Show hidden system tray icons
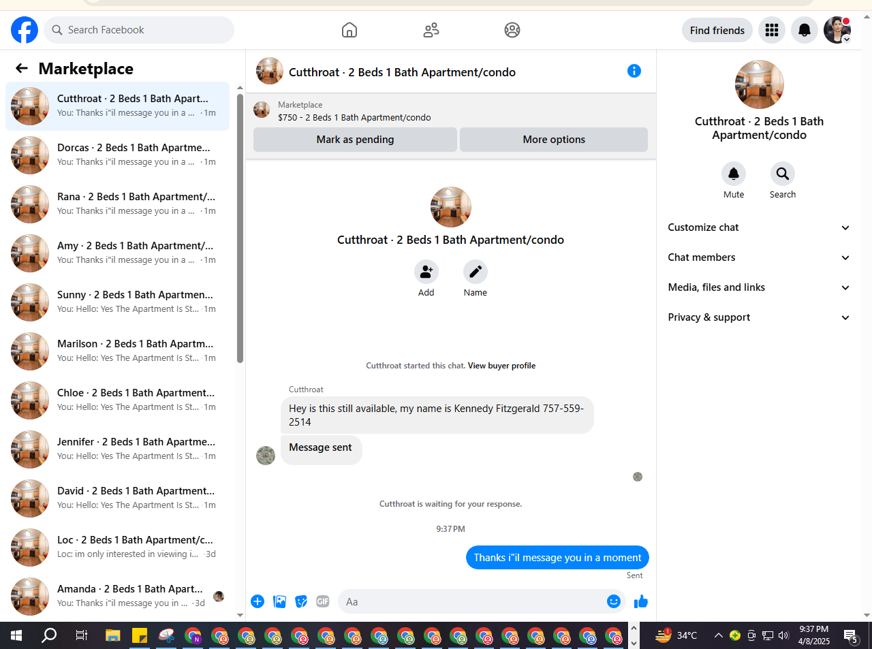This screenshot has height=649, width=872. tap(718, 635)
